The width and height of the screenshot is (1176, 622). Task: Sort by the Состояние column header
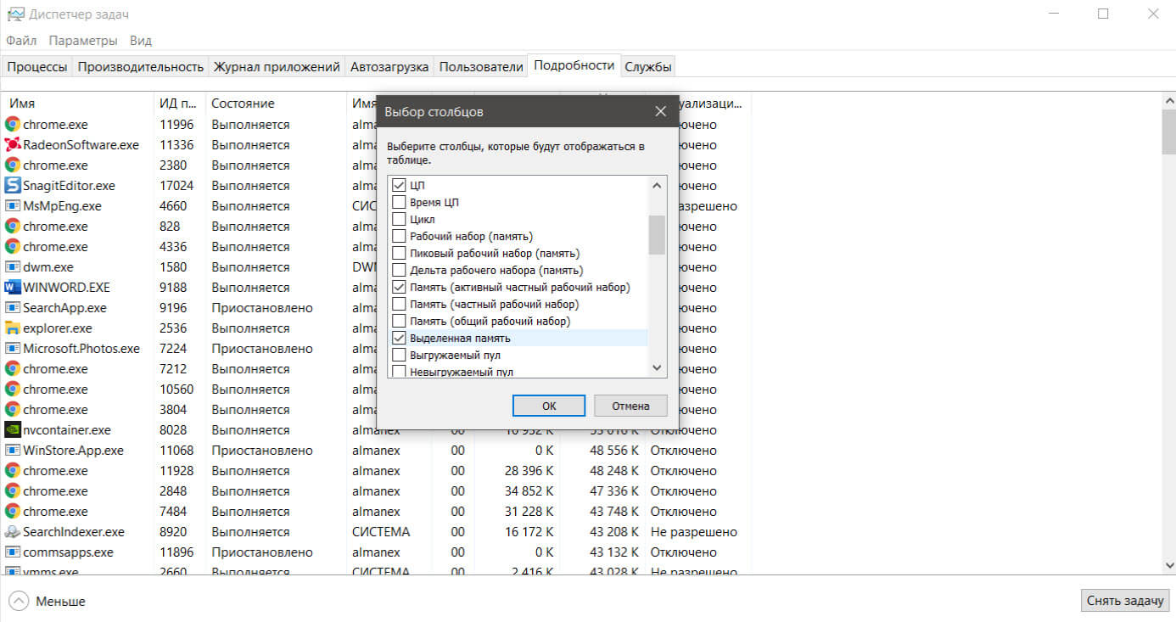point(276,104)
